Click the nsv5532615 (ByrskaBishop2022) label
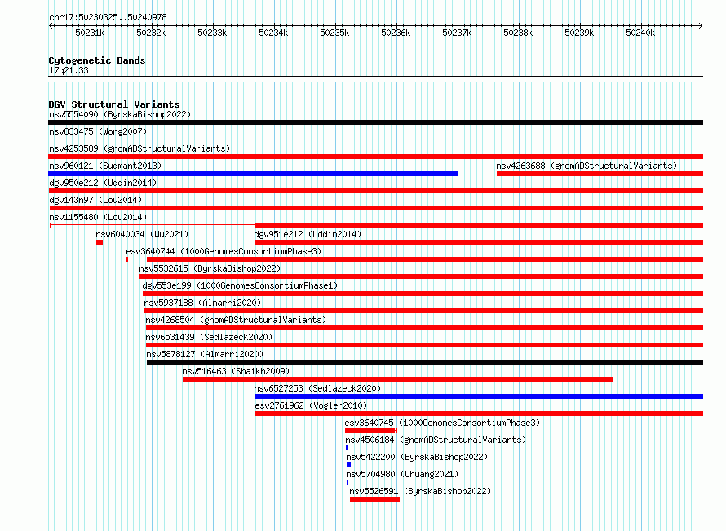This screenshot has height=531, width=726. pyautogui.click(x=210, y=268)
